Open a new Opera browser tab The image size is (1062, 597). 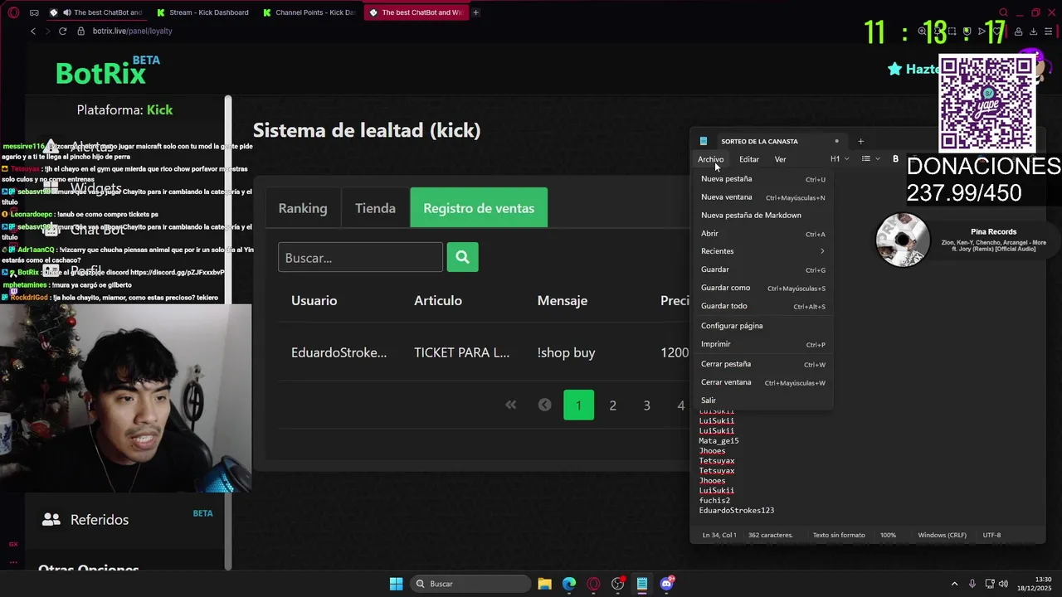(x=476, y=12)
